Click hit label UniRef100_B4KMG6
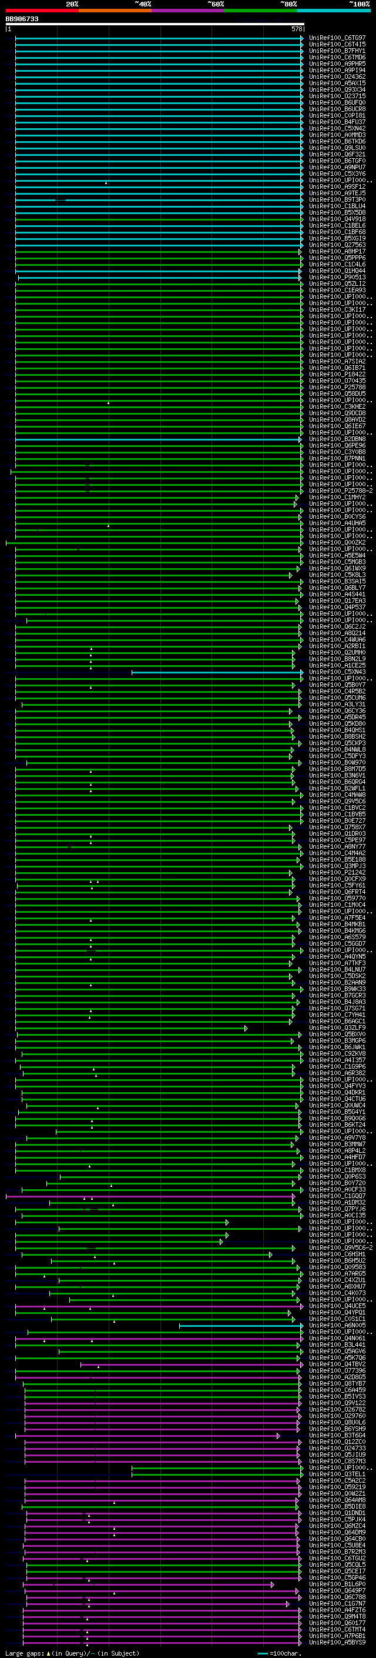The width and height of the screenshot is (376, 1658). [x=337, y=930]
